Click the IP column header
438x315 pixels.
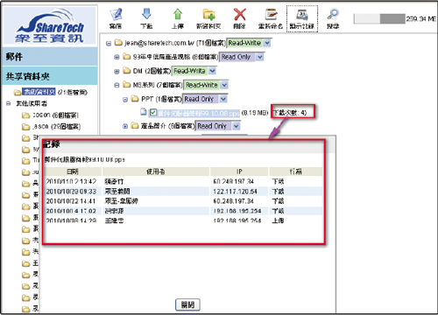click(239, 171)
